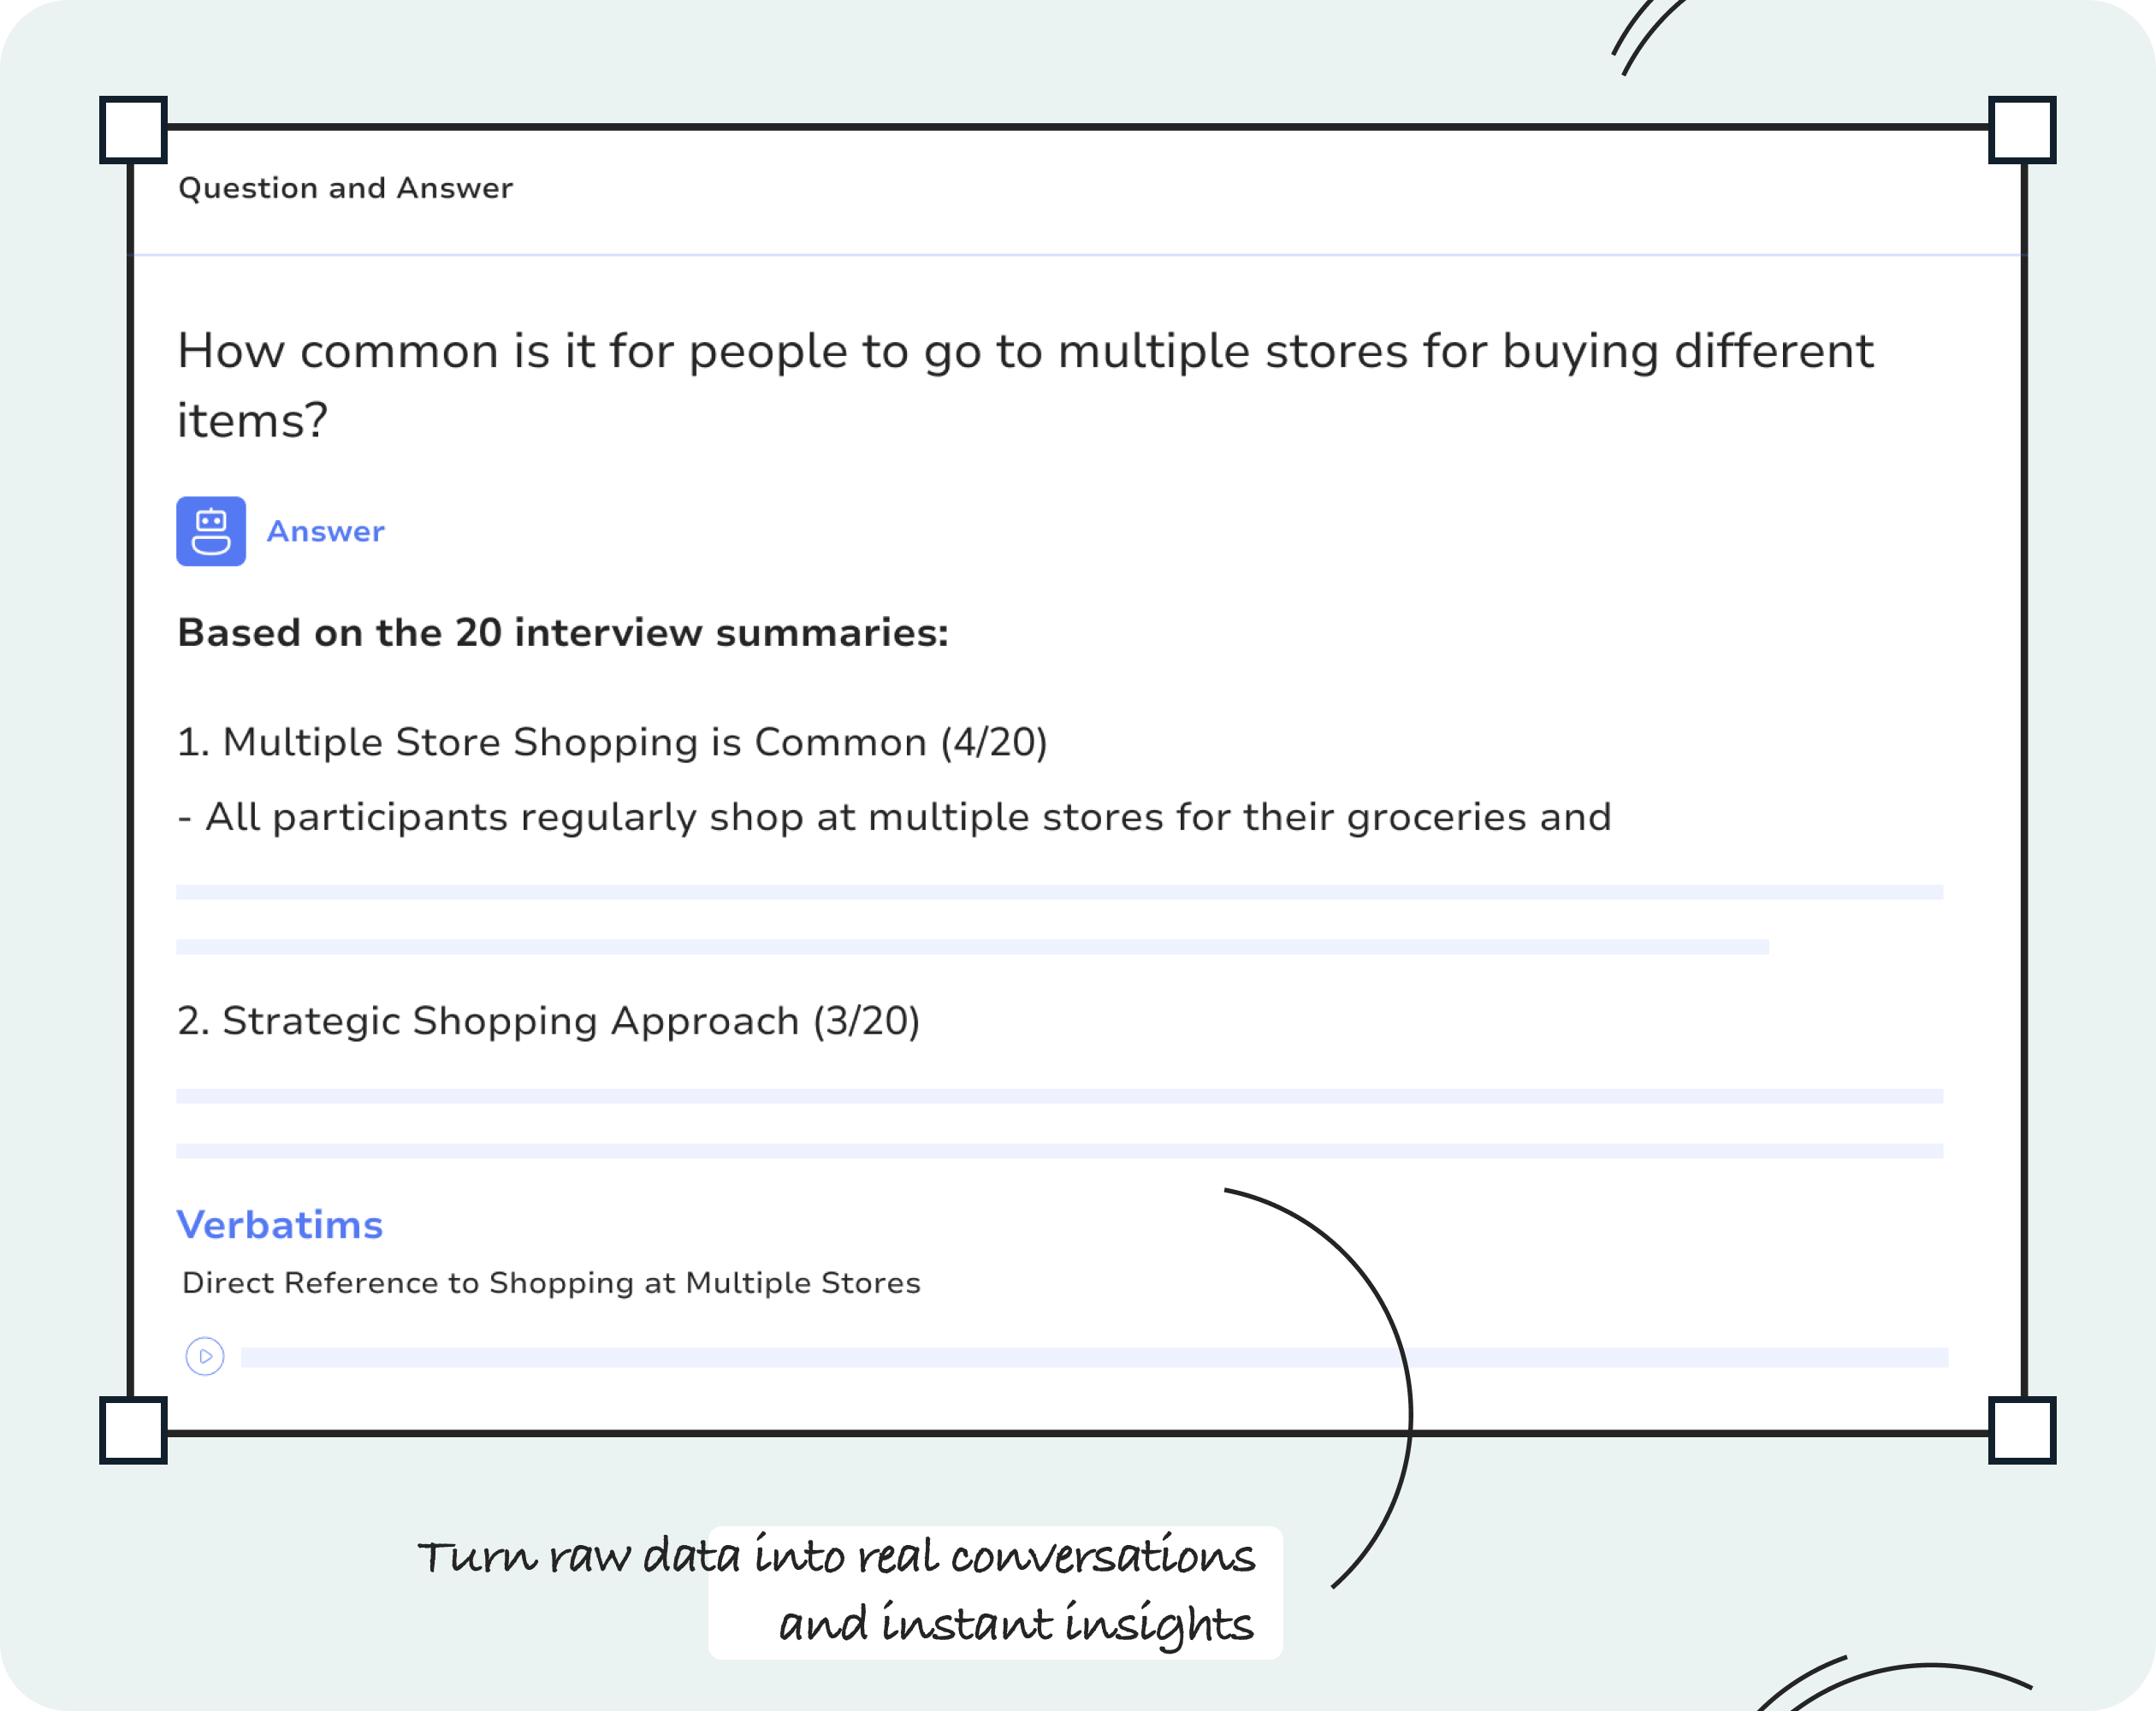Select the top-right corner resize handle
2156x1711 pixels.
2022,130
